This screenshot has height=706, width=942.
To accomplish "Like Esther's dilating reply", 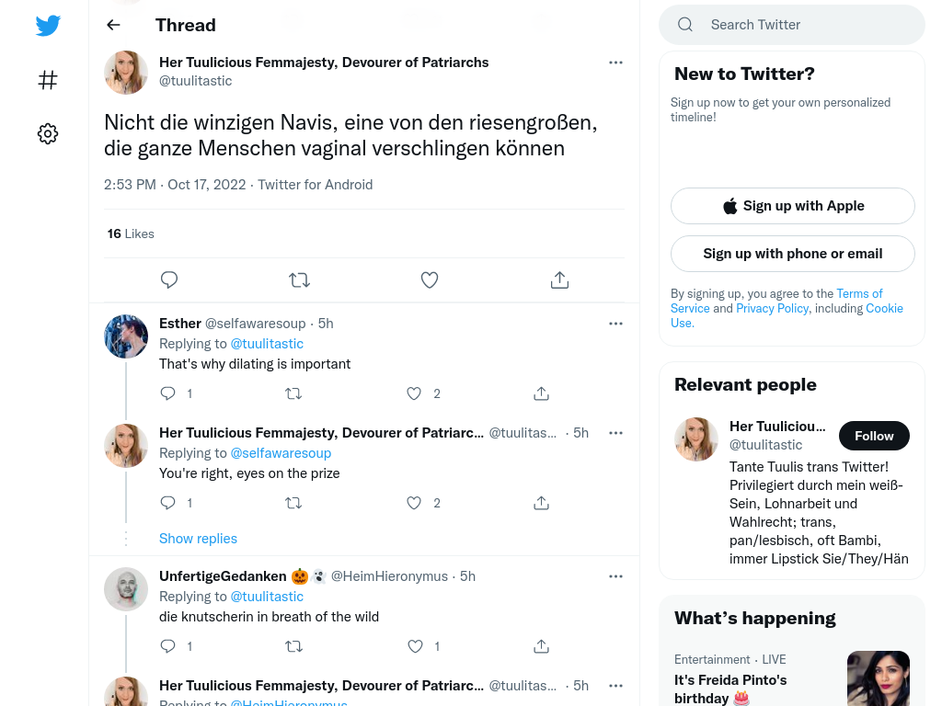I will click(x=414, y=393).
